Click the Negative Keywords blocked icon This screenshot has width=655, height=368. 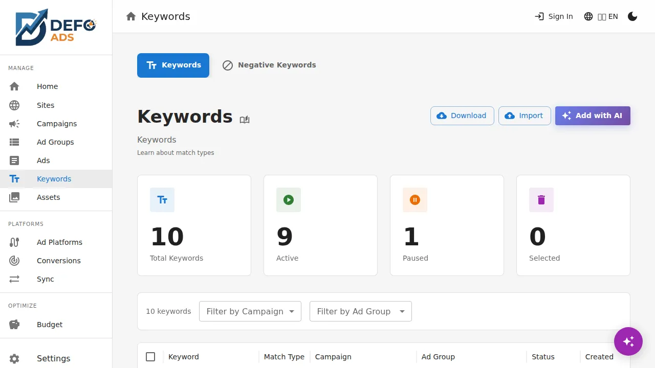(x=228, y=65)
